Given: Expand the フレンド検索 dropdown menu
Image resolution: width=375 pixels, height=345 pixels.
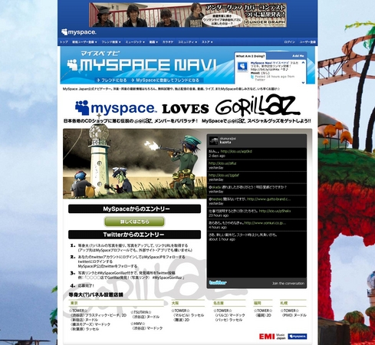Looking at the screenshot, I should pos(111,42).
